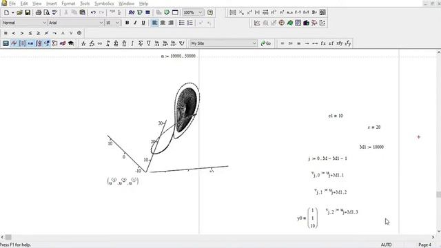This screenshot has width=441, height=248.
Task: Insert matrix determinant operator
Action: [x=257, y=12]
